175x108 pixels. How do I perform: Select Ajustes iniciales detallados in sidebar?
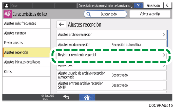pyautogui.click(x=25, y=62)
